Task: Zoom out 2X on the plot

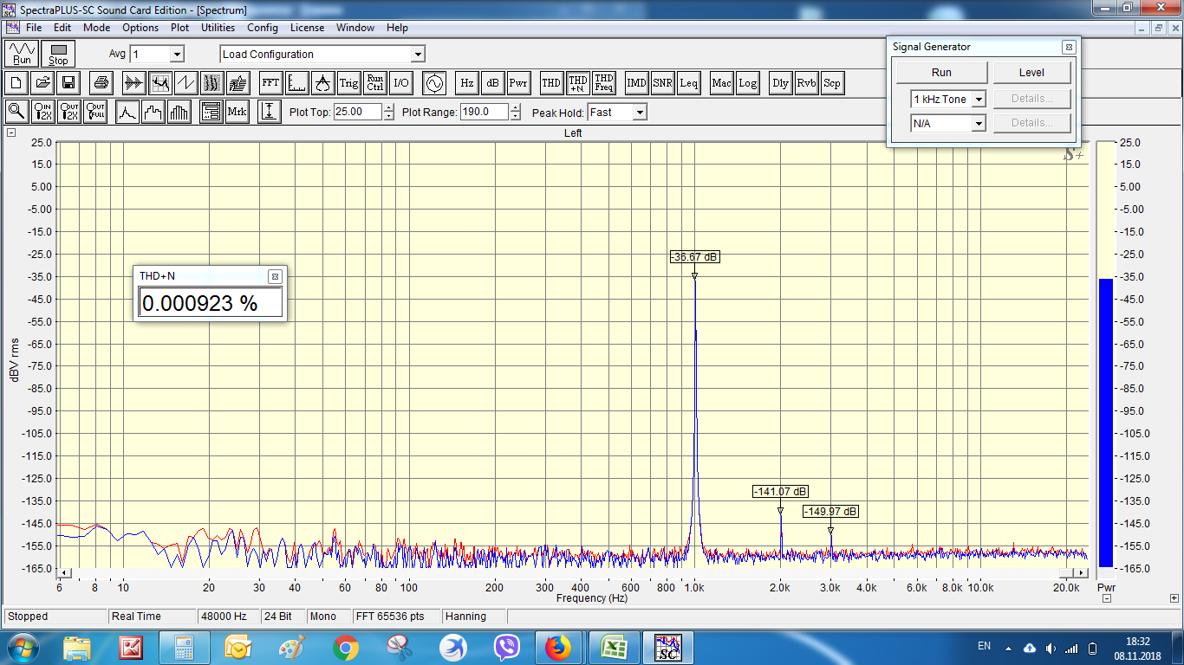Action: point(68,112)
